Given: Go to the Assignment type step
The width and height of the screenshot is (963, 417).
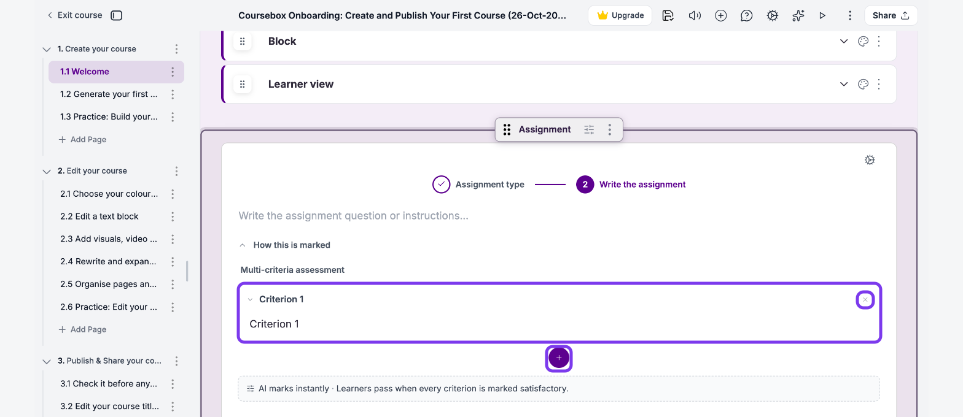Looking at the screenshot, I should (x=478, y=184).
